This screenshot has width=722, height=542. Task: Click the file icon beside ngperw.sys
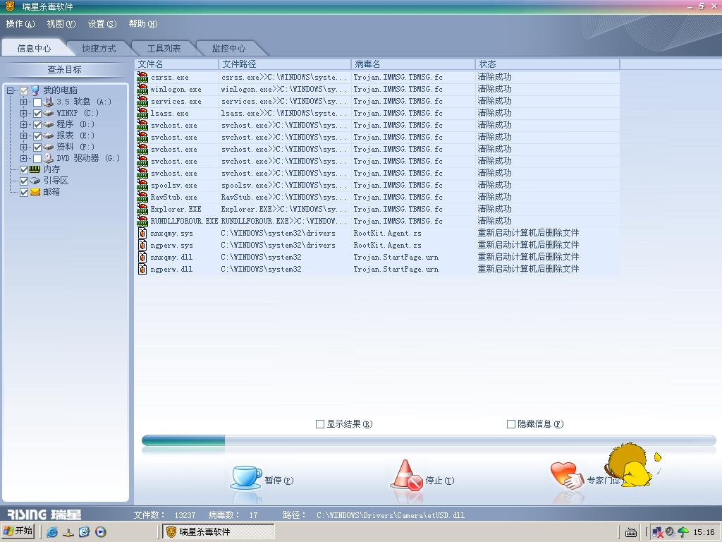[142, 245]
